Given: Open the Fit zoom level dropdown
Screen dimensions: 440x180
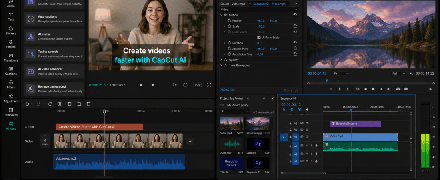Looking at the screenshot, I should [x=341, y=73].
